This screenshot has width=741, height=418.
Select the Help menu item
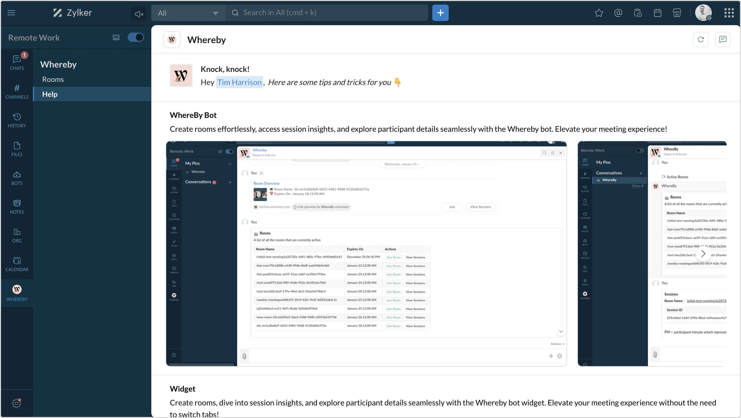pos(92,94)
